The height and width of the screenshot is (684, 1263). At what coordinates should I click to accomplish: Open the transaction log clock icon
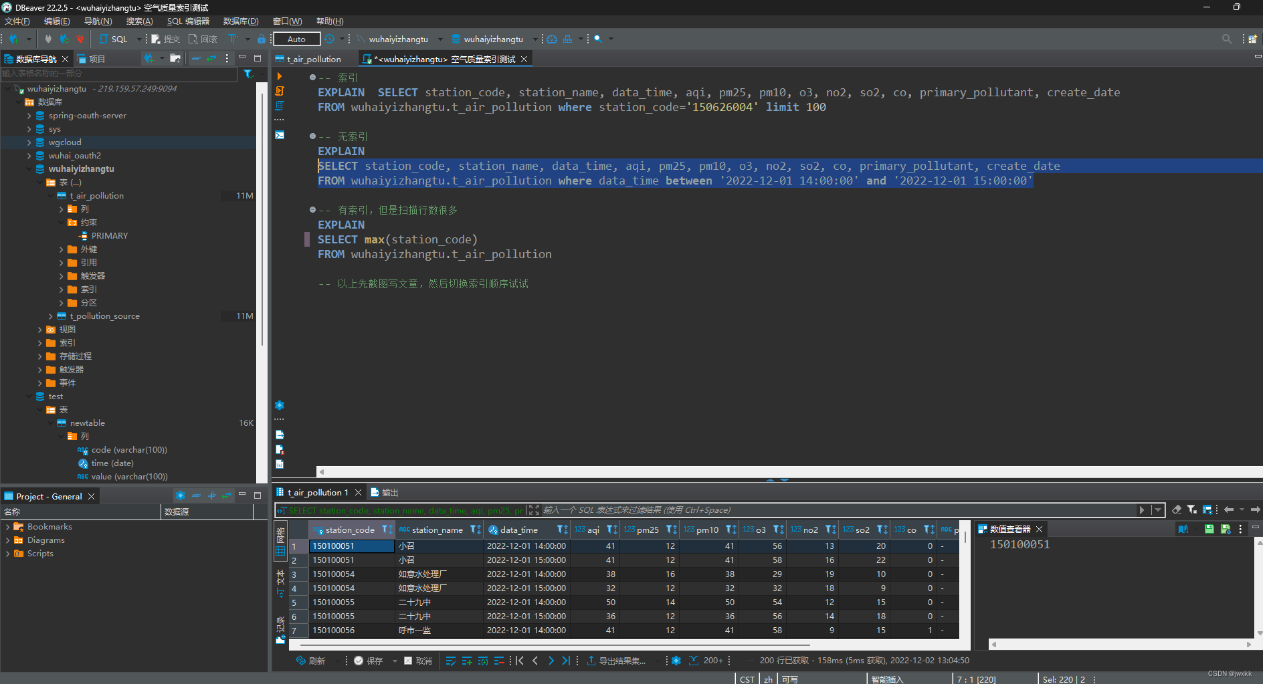pyautogui.click(x=329, y=39)
